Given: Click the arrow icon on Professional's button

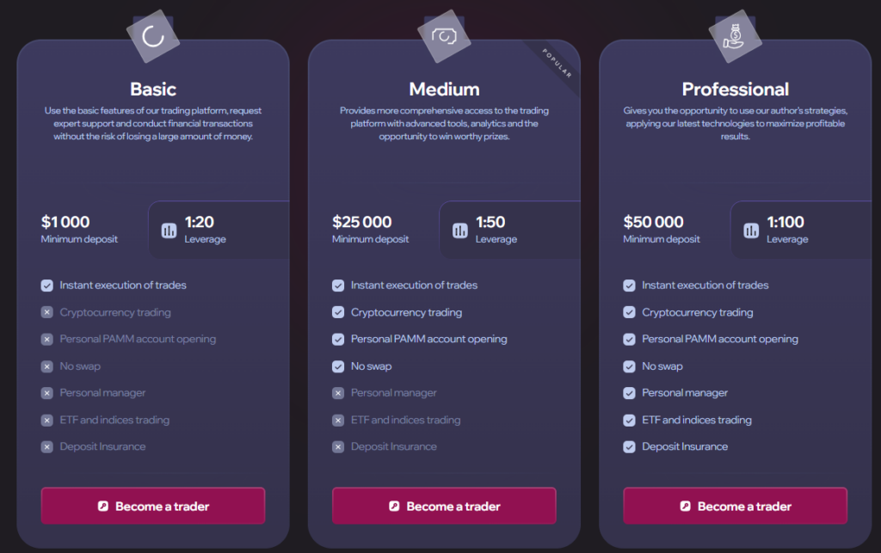Looking at the screenshot, I should point(686,507).
